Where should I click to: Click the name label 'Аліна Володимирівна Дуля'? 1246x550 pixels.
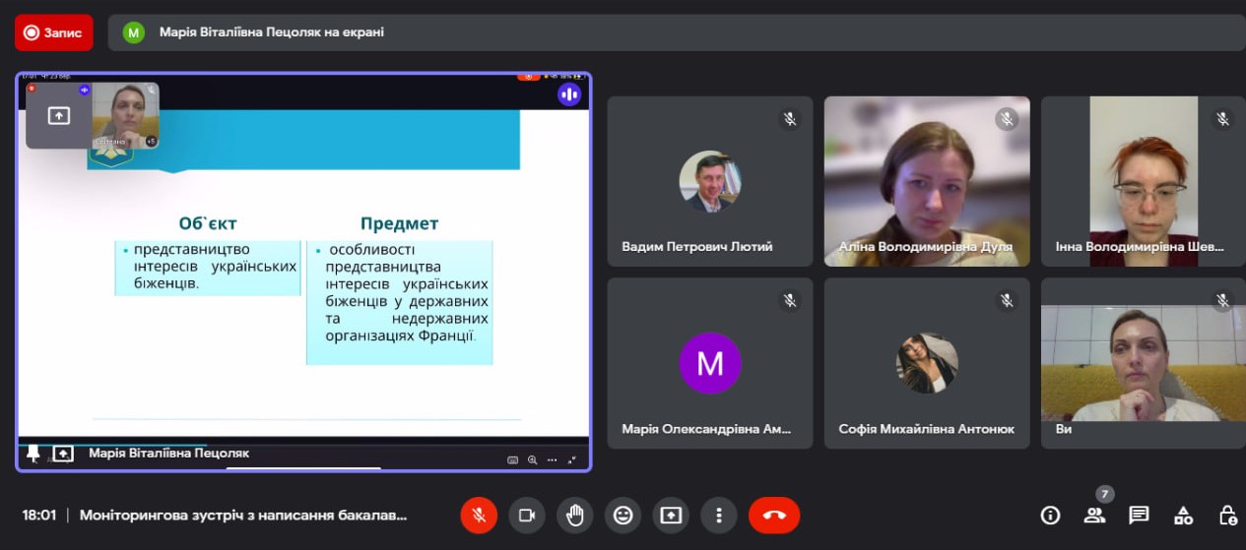click(x=926, y=247)
